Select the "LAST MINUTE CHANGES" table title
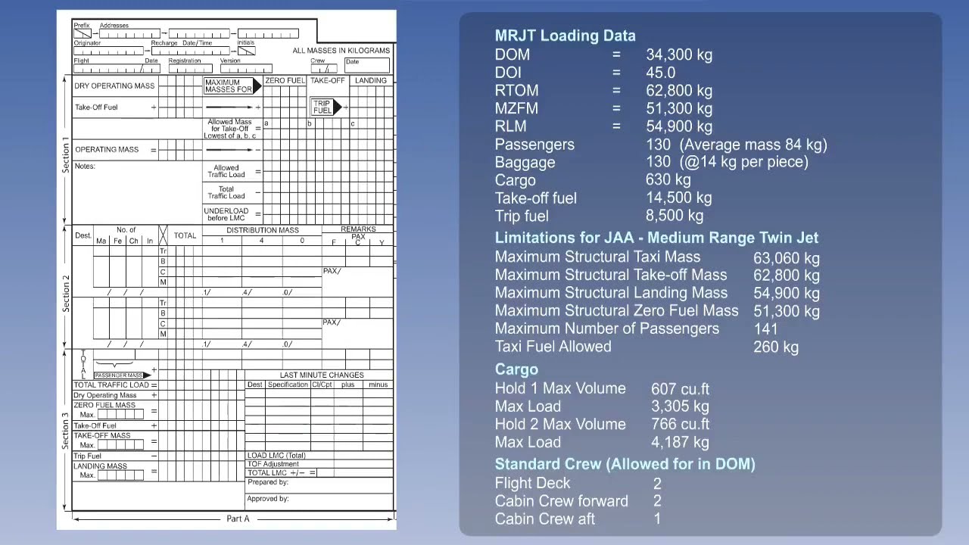969x545 pixels. click(x=322, y=375)
